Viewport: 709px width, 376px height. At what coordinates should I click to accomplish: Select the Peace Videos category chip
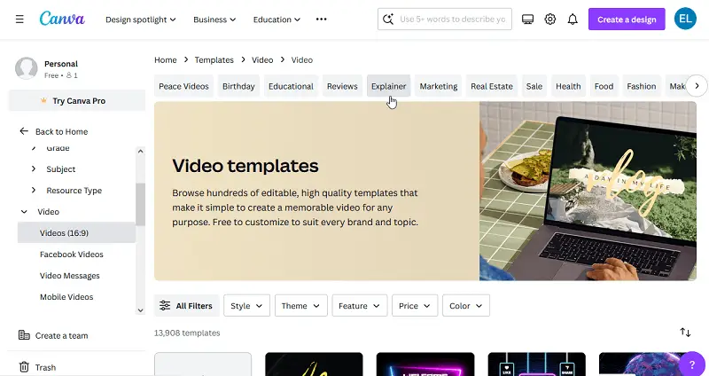(x=183, y=86)
